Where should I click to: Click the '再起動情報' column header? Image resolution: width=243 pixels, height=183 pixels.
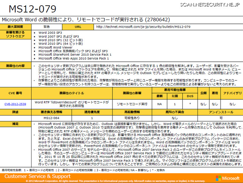pyautogui.click(x=132, y=112)
